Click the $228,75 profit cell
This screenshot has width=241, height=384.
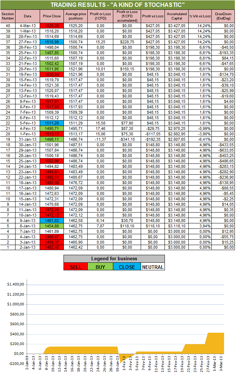(x=127, y=42)
